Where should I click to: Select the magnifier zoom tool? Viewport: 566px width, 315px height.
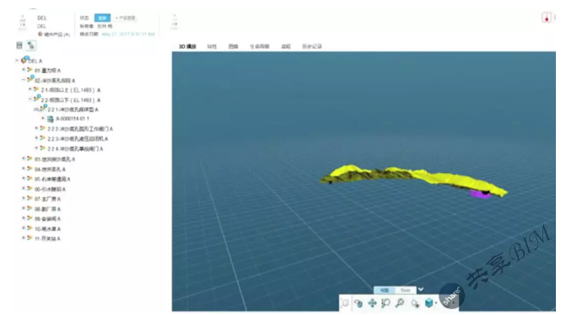pyautogui.click(x=400, y=303)
